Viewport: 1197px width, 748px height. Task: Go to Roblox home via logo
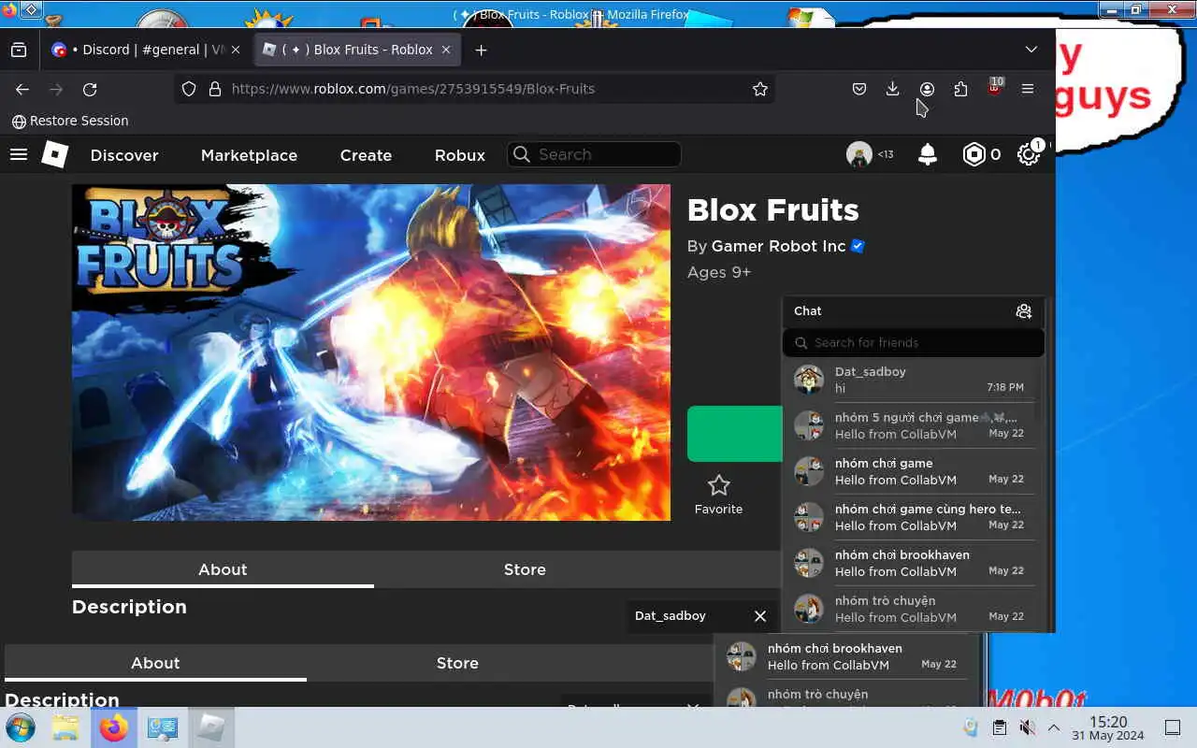(x=55, y=154)
